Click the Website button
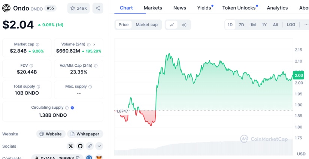 pos(51,134)
